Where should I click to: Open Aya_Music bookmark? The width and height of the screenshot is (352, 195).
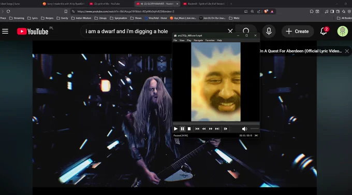[183, 18]
